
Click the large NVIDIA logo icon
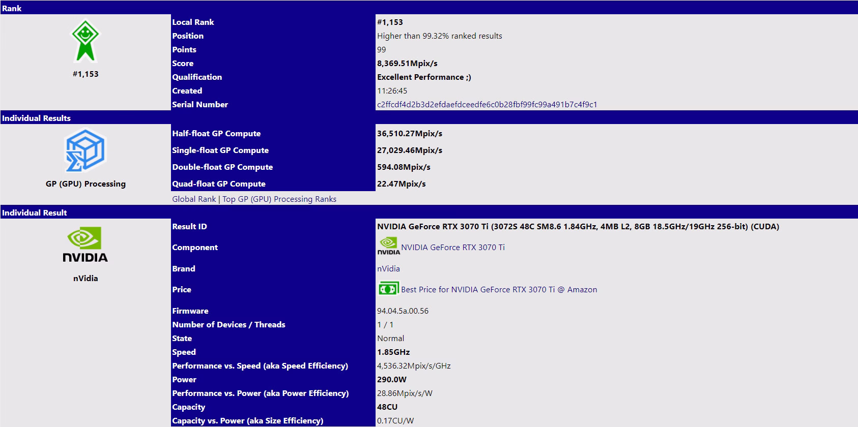85,245
